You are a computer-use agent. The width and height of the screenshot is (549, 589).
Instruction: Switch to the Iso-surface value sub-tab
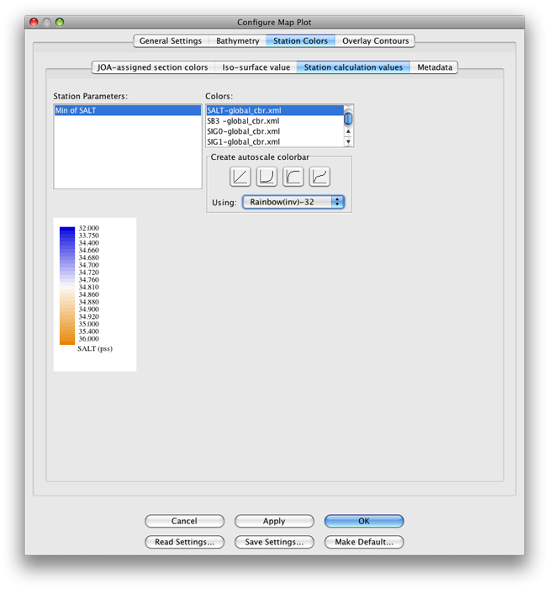[x=256, y=67]
